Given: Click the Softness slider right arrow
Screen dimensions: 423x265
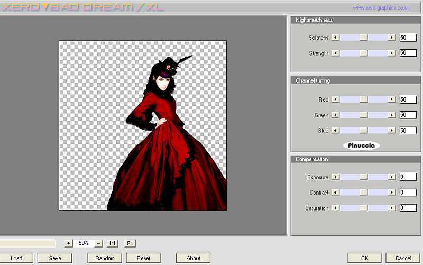Looking at the screenshot, I should (x=391, y=38).
